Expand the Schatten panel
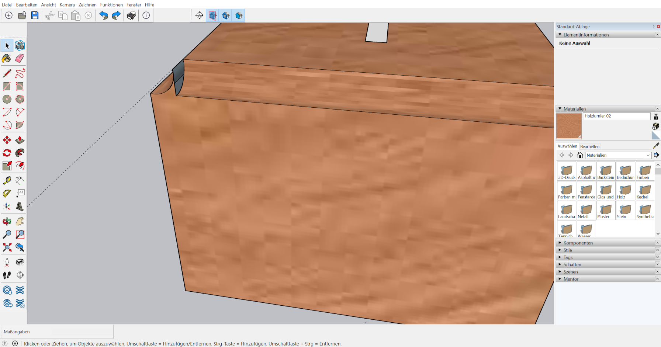The image size is (661, 347). (x=572, y=265)
